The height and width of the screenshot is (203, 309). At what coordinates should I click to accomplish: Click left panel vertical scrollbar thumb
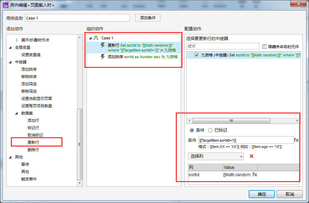pos(80,144)
